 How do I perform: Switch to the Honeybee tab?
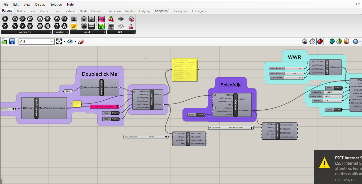181,11
